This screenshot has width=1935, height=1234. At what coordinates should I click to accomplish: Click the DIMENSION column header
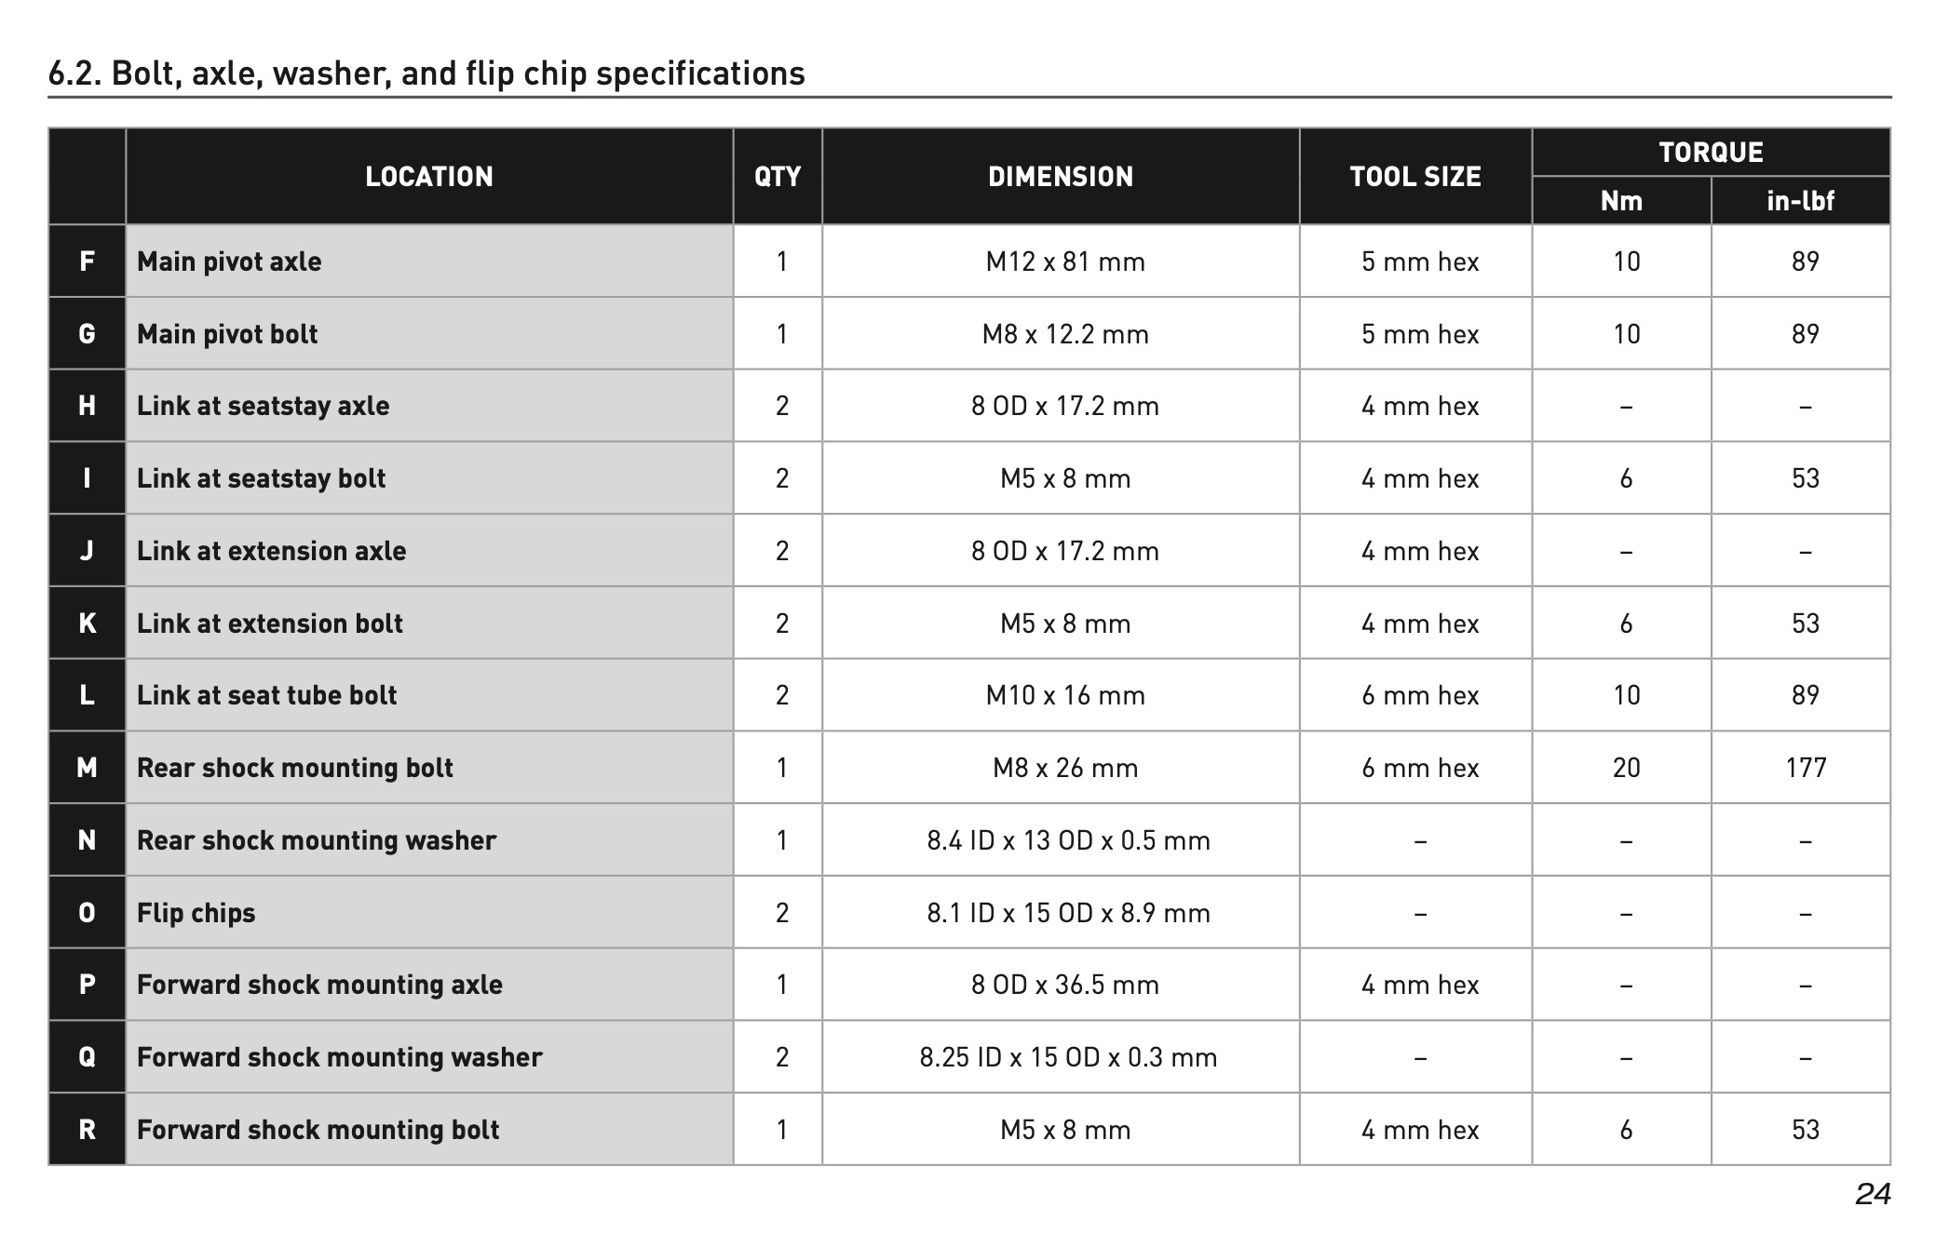point(1061,176)
